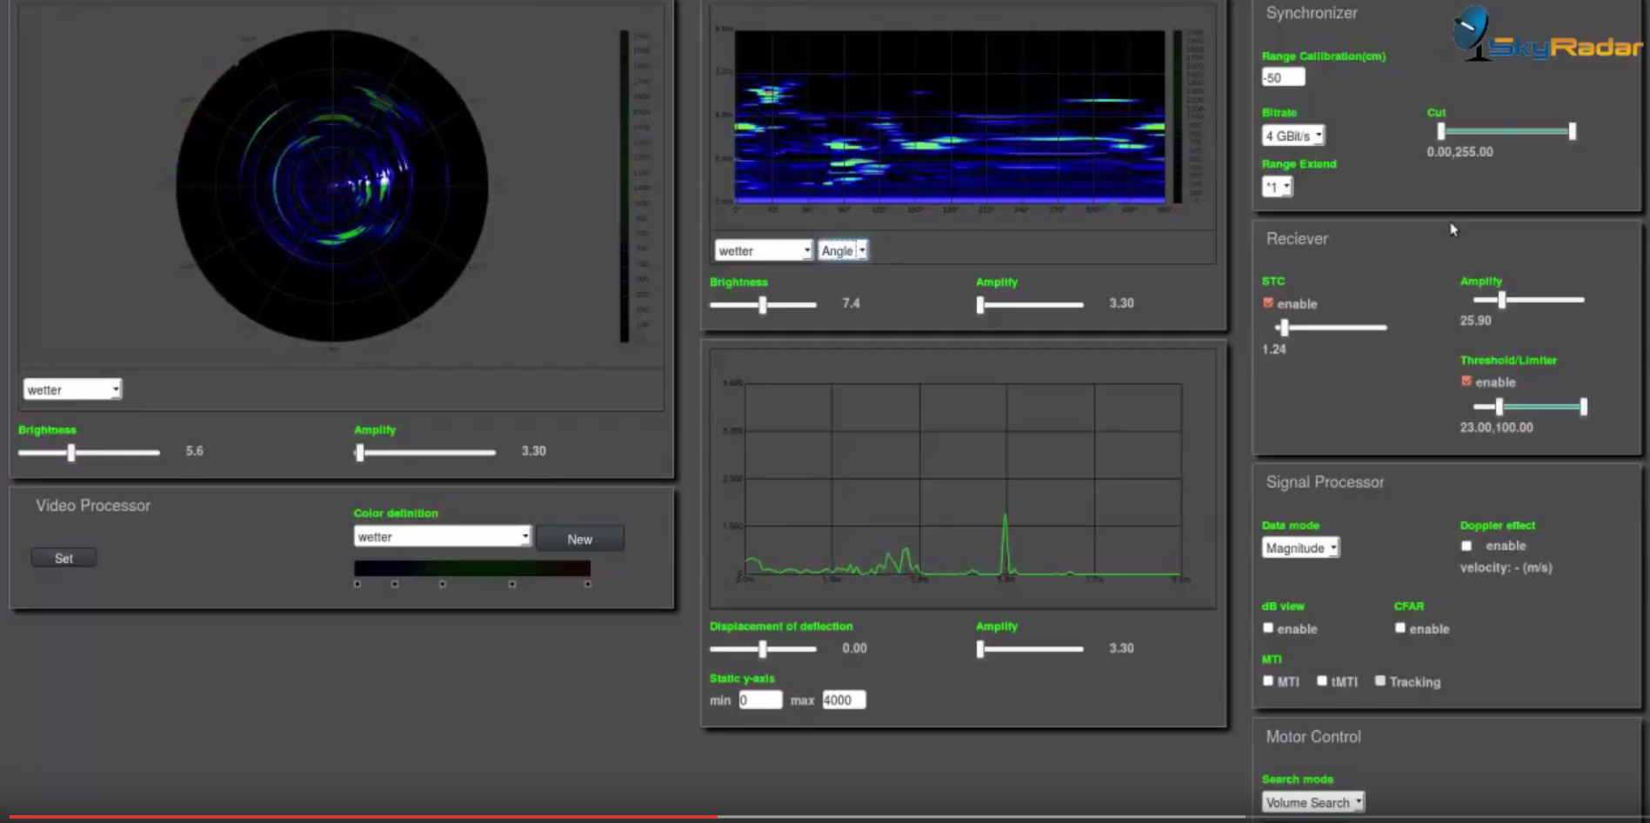The height and width of the screenshot is (823, 1650).
Task: Open the Search mode Volume Search dropdown
Action: click(1313, 802)
